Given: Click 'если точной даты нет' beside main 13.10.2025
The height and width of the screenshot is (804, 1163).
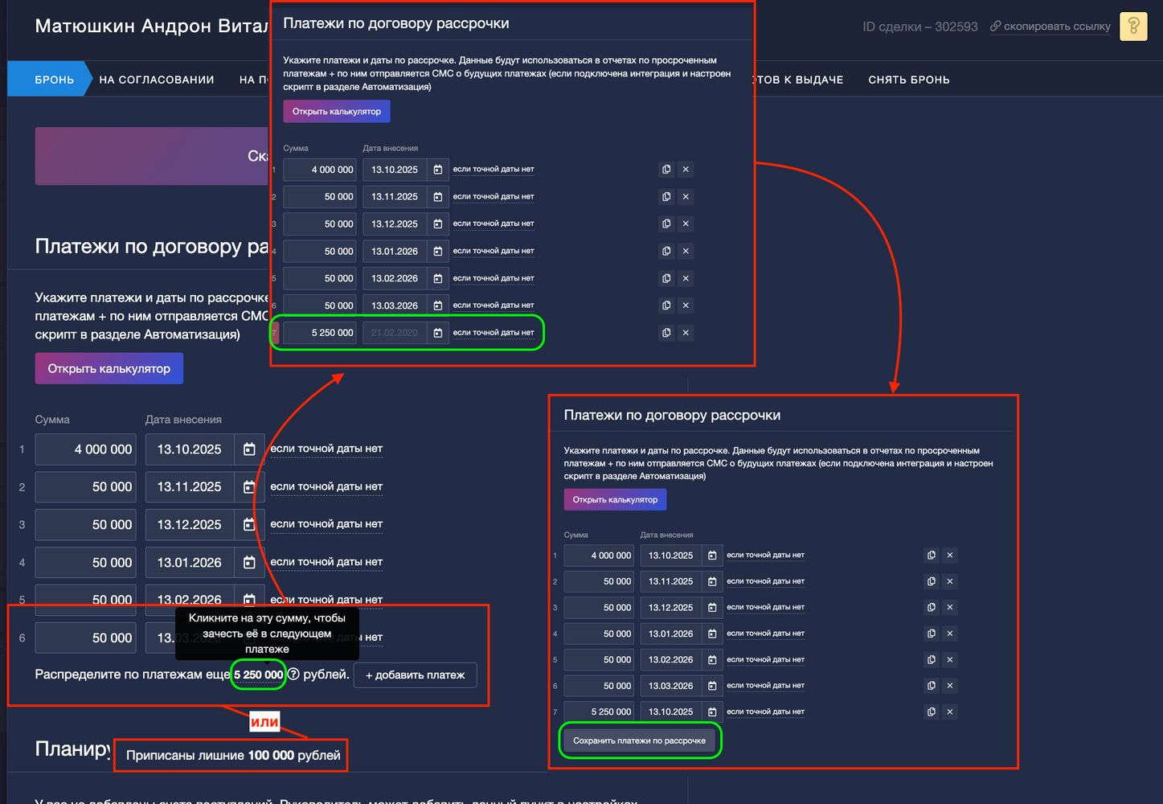Looking at the screenshot, I should 326,449.
